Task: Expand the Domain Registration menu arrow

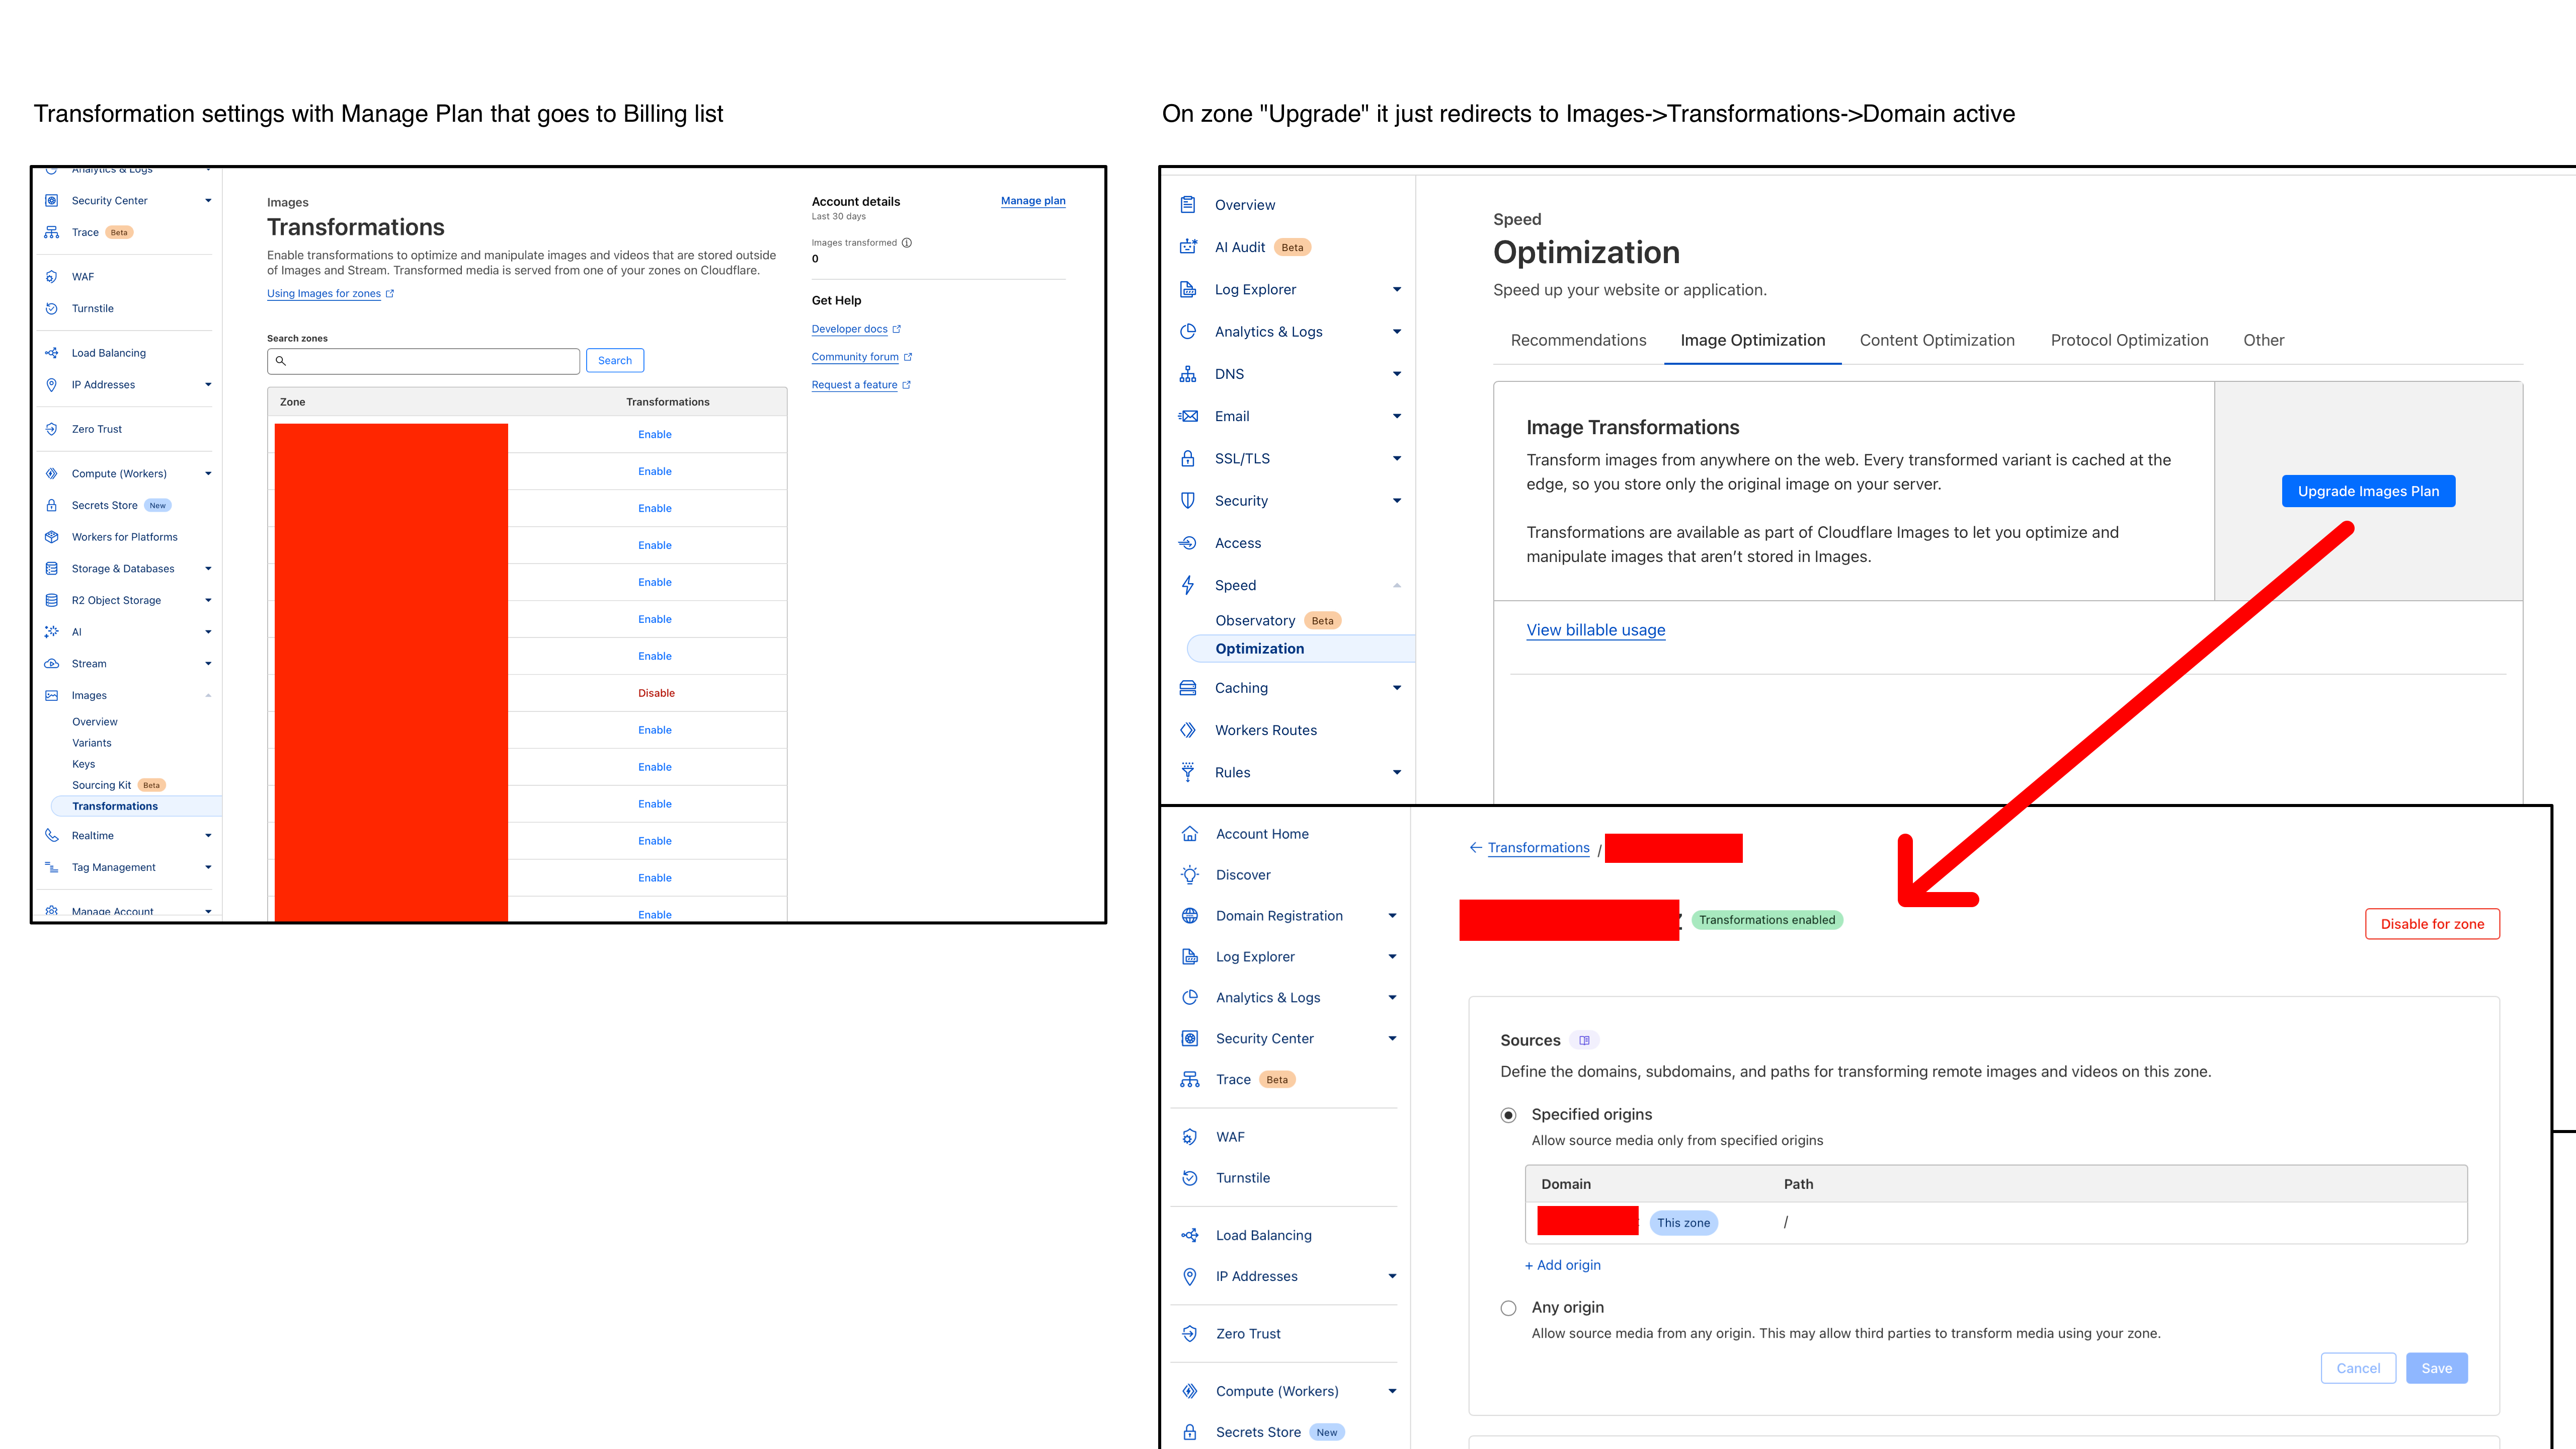Action: pos(1392,916)
